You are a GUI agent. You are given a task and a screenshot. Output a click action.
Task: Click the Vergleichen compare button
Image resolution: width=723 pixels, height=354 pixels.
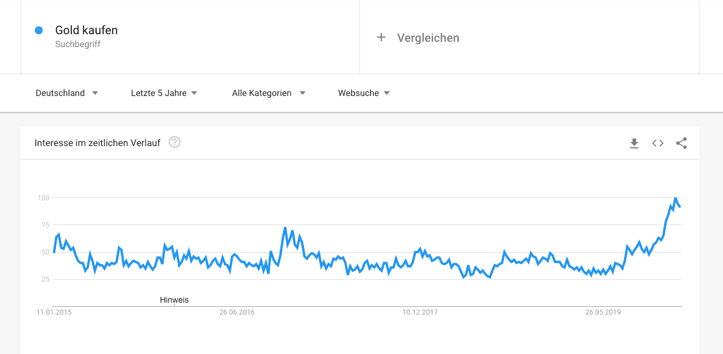click(428, 38)
